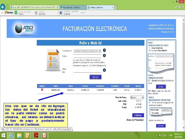Image resolution: width=185 pixels, height=139 pixels.
Task: Open the Tipo de Pago dropdown
Action: point(137,97)
